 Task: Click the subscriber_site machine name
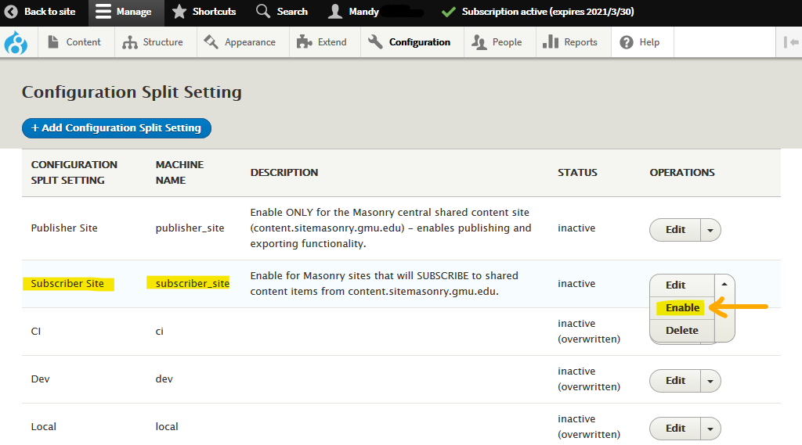pos(193,284)
